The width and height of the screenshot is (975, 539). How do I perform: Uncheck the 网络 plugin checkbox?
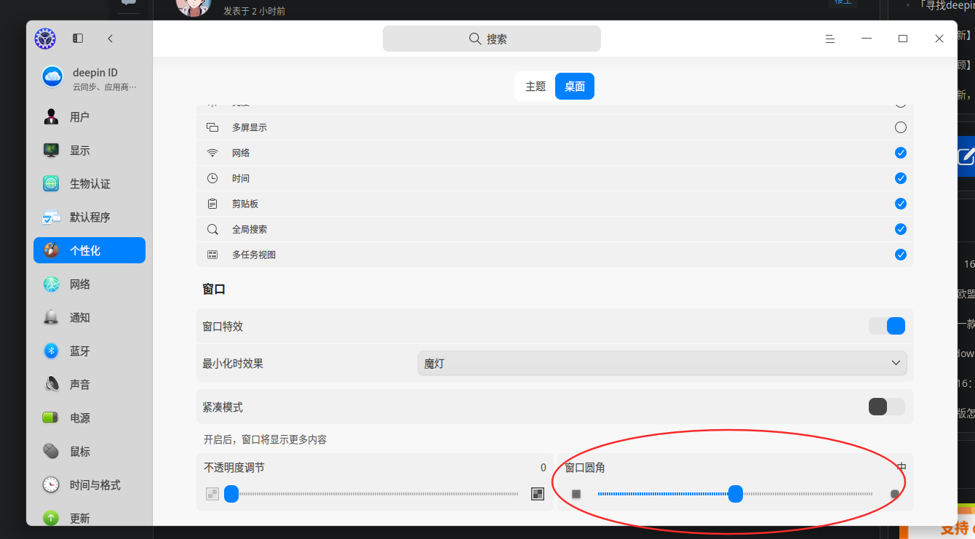tap(901, 153)
